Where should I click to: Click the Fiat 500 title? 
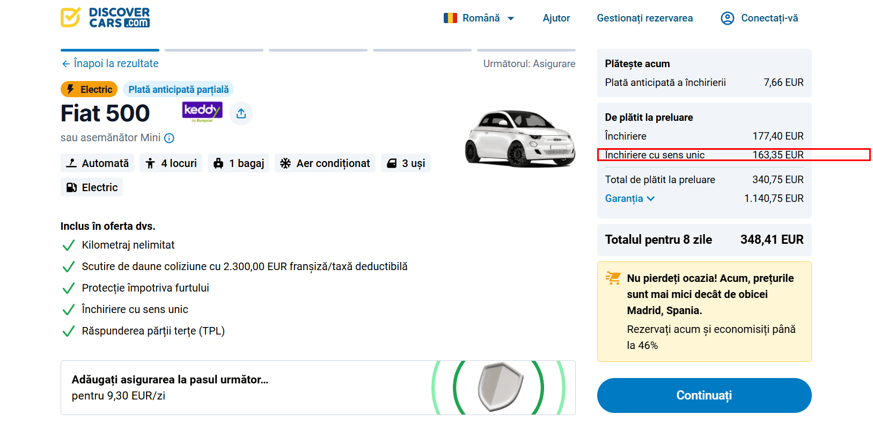point(105,113)
